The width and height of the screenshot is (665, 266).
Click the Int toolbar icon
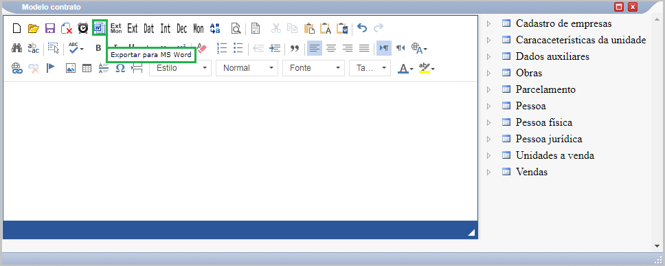[166, 28]
